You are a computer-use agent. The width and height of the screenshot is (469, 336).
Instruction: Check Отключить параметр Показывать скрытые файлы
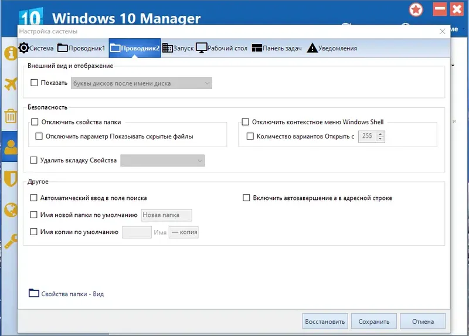coord(39,136)
